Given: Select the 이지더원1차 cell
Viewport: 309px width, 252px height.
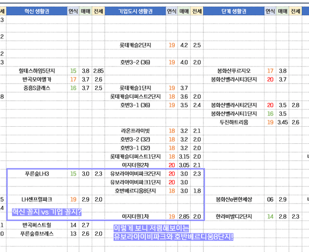Looking at the screenshot, I should coord(135,217).
